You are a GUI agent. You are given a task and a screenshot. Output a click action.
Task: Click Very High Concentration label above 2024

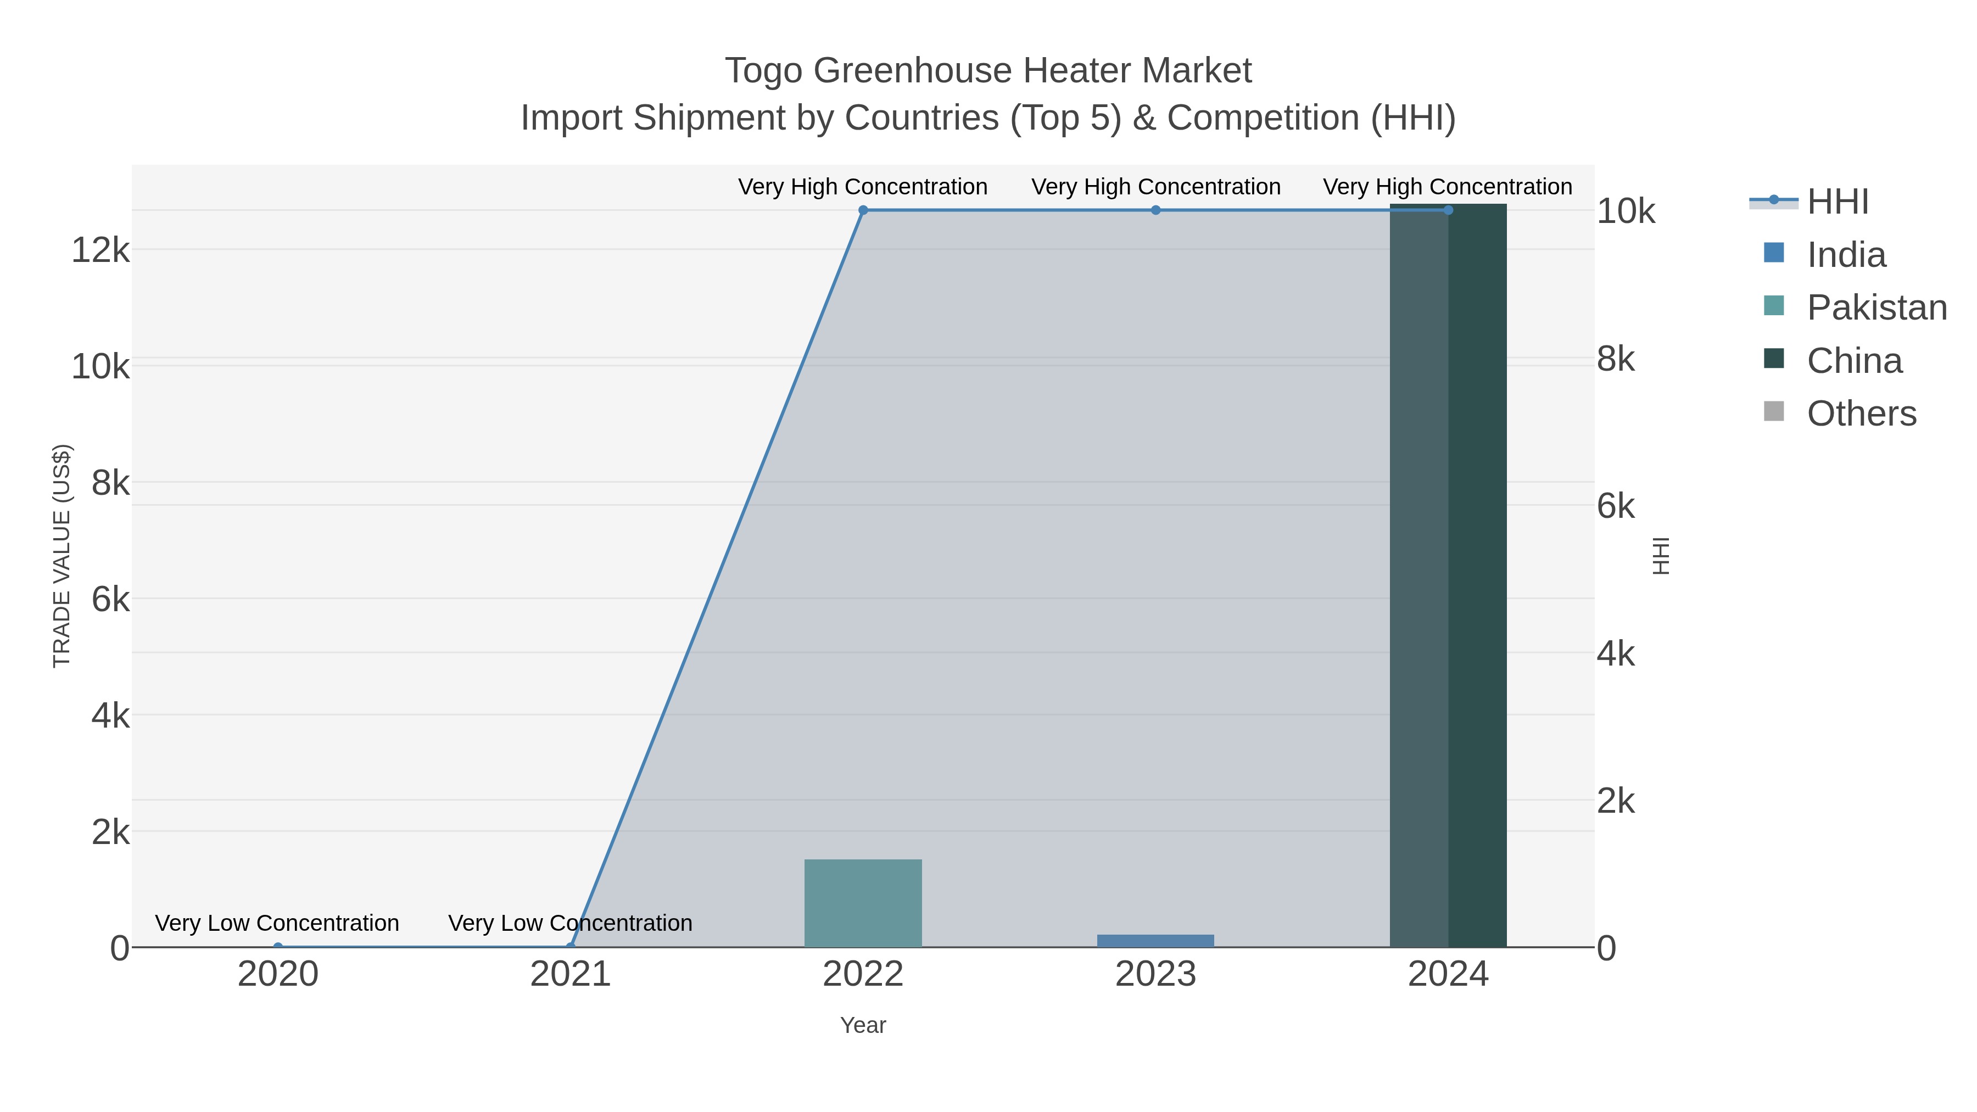[x=1448, y=187]
